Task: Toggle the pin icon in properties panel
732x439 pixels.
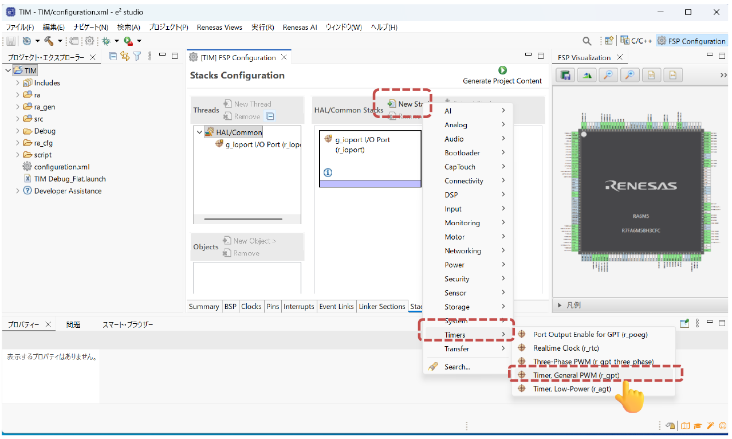Action: point(684,324)
